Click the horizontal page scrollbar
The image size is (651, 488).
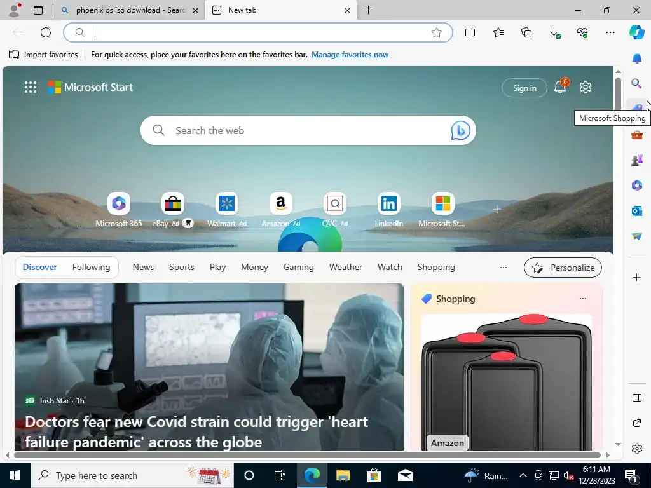pos(307,455)
